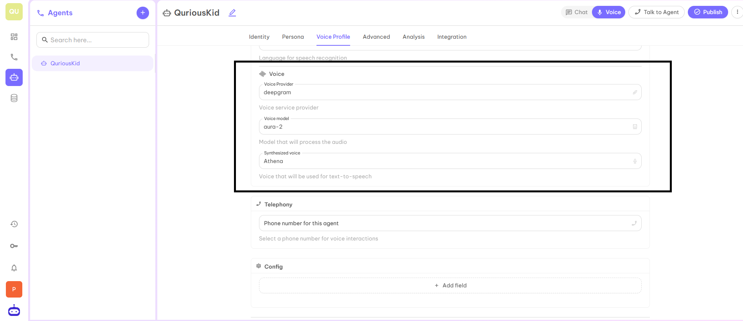
Task: Click the Telephony section heading
Action: [278, 204]
